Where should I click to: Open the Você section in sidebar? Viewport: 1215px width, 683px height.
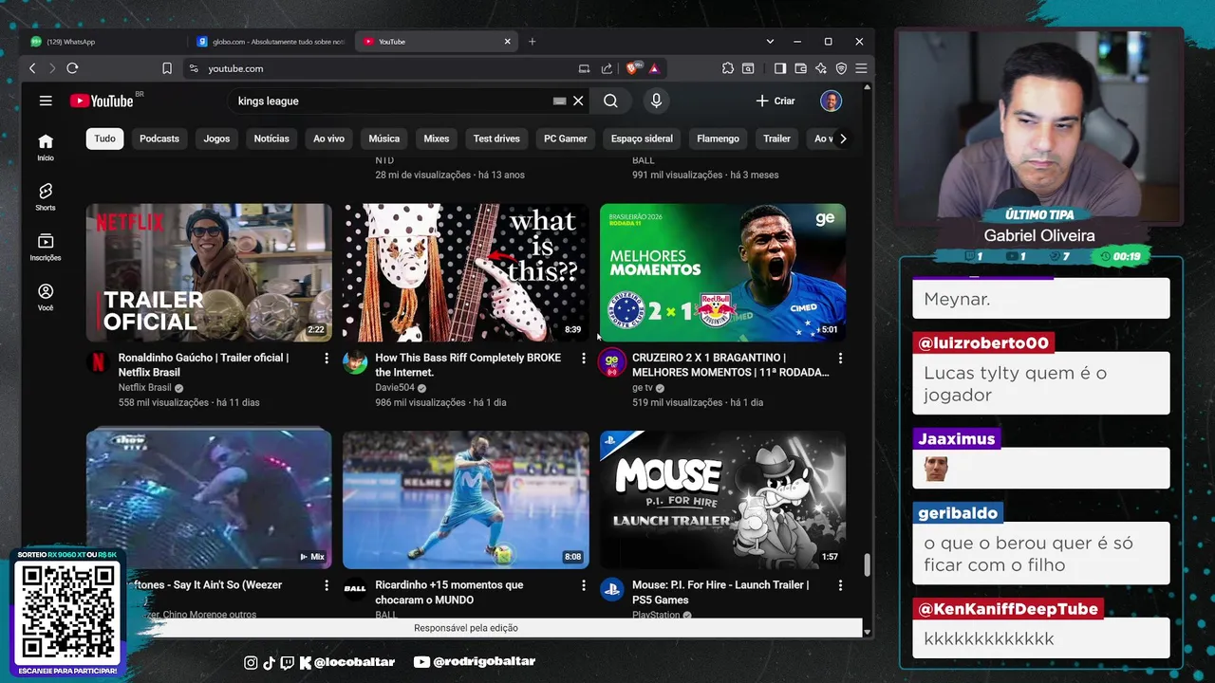[x=46, y=297]
